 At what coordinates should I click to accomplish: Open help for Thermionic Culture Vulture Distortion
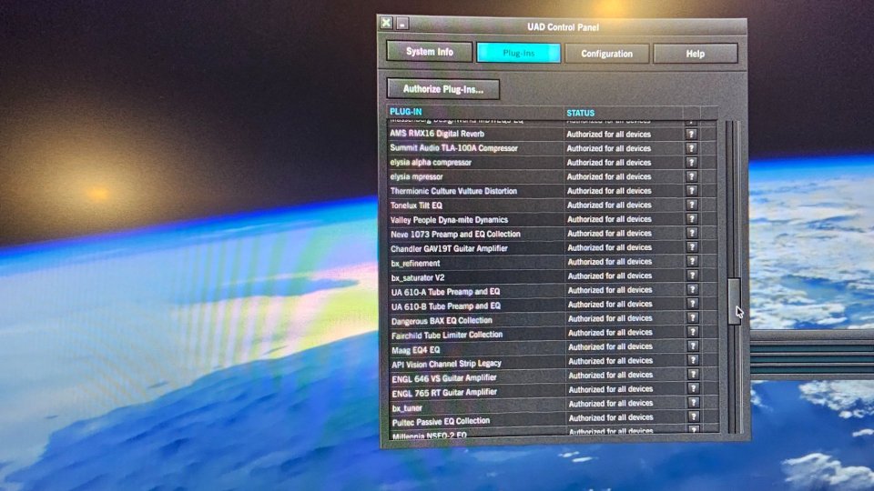click(692, 190)
